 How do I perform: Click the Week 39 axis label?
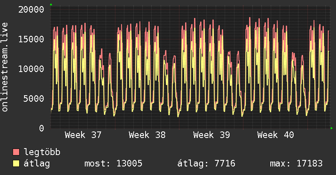(x=212, y=135)
